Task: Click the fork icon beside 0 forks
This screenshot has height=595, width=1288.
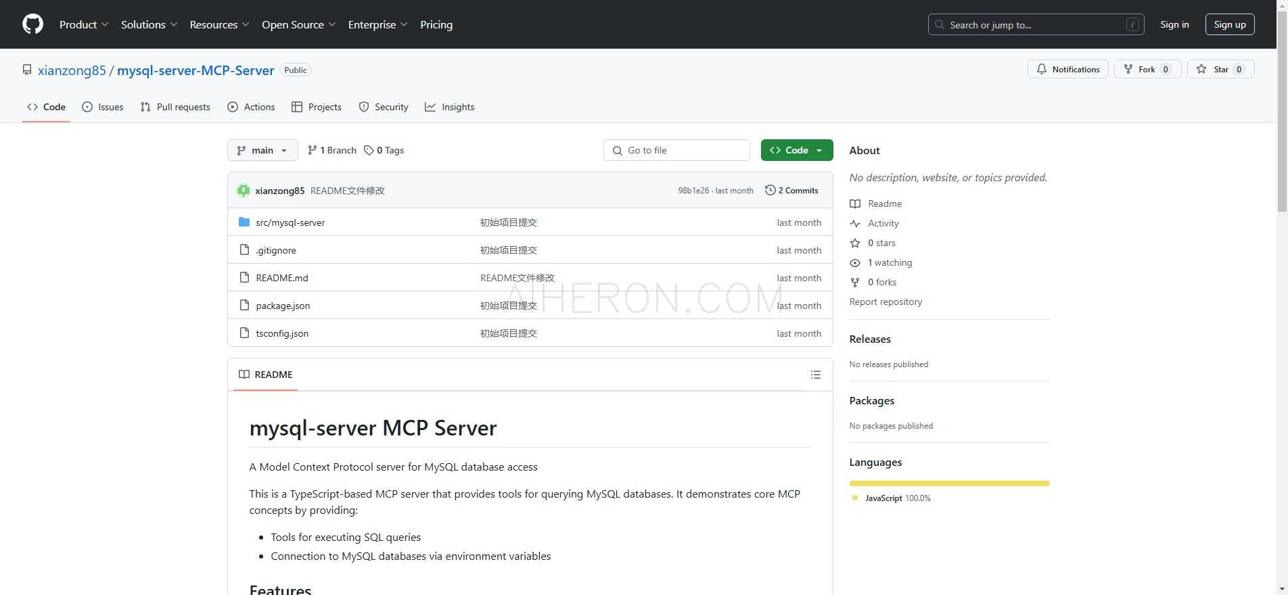Action: point(855,282)
